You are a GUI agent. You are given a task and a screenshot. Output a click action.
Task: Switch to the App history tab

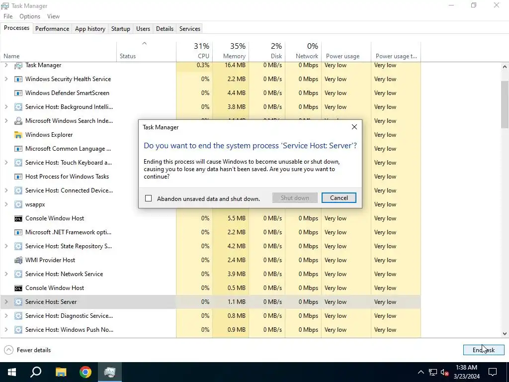[90, 28]
